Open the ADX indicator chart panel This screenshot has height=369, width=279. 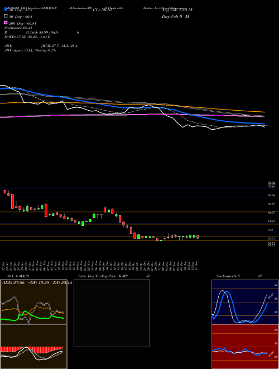(x=33, y=302)
